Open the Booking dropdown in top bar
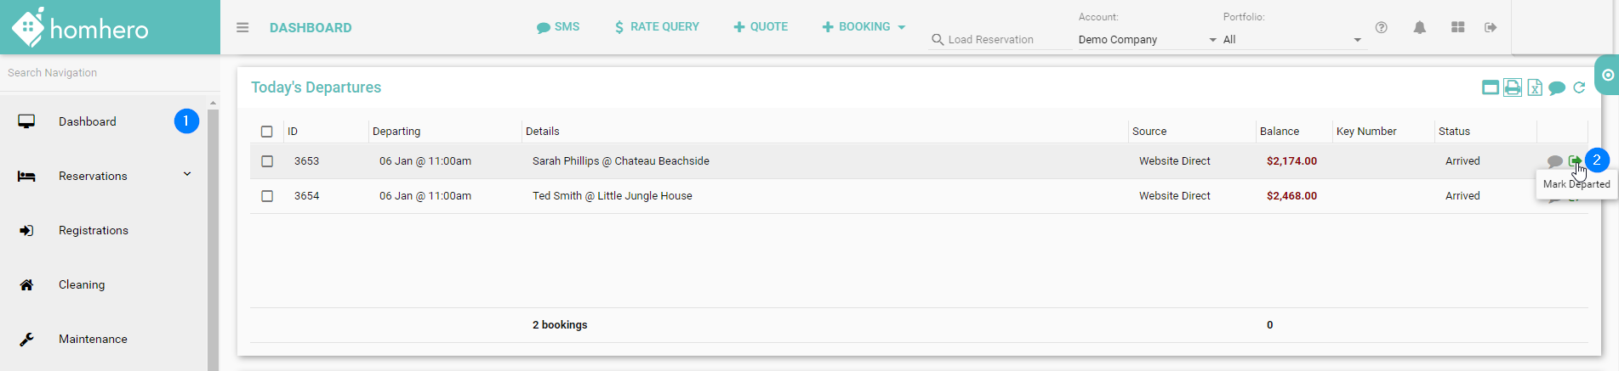Viewport: 1619px width, 371px height. [x=864, y=27]
